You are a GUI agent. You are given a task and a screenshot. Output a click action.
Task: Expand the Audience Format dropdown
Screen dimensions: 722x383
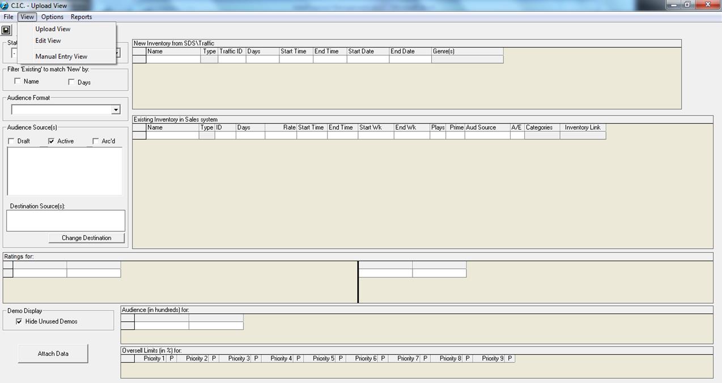tap(116, 110)
